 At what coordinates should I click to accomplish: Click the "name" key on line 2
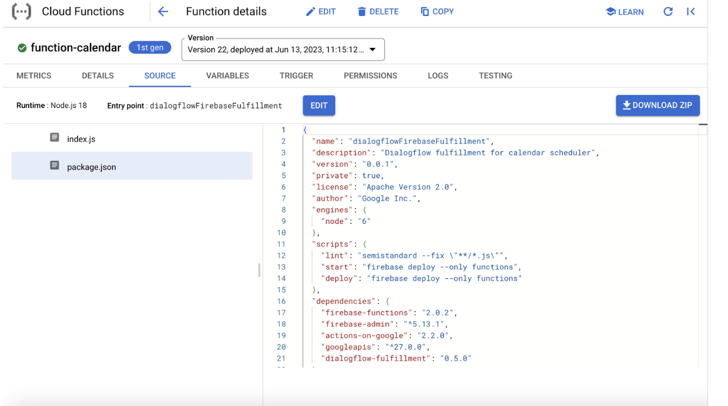pyautogui.click(x=325, y=141)
